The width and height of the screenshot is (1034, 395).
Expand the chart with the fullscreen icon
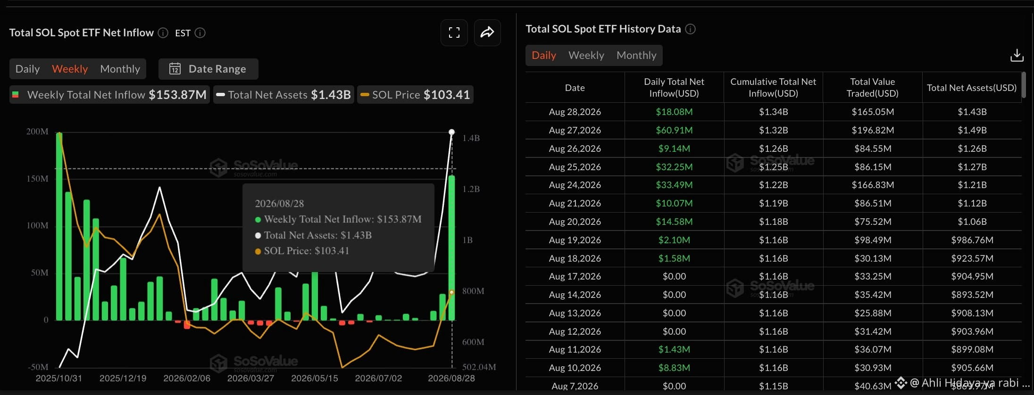click(x=454, y=33)
